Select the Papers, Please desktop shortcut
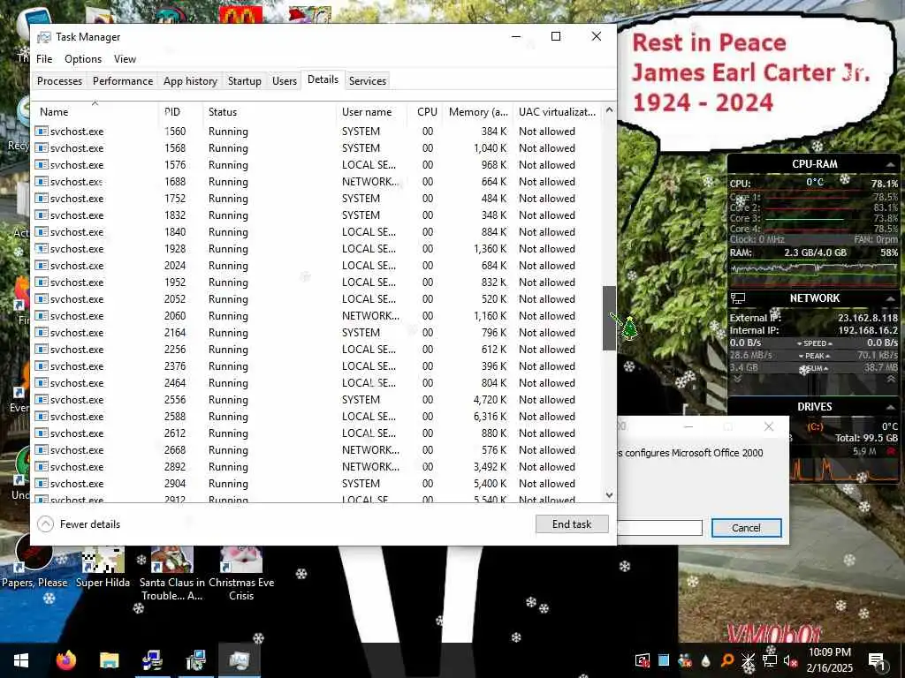The height and width of the screenshot is (678, 905). click(x=34, y=562)
